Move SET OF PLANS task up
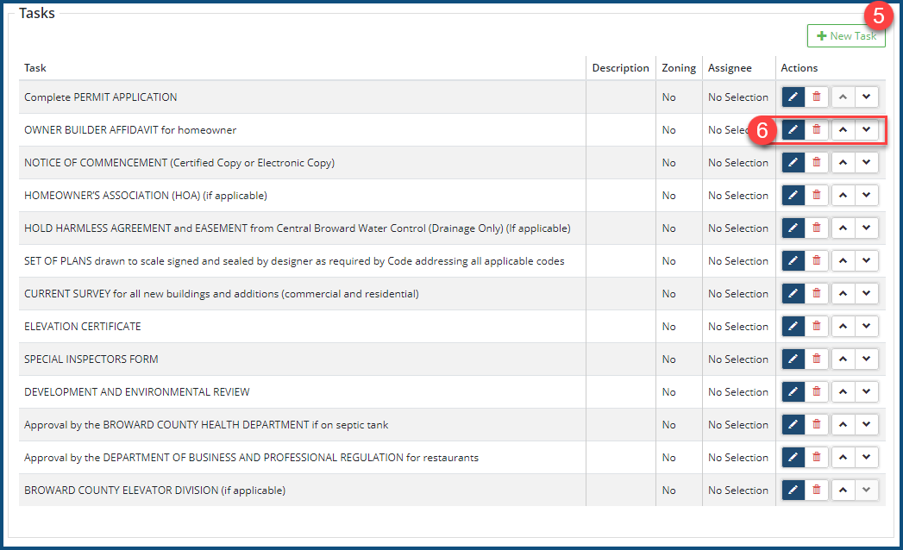Screen dimensions: 903x550 (843, 261)
